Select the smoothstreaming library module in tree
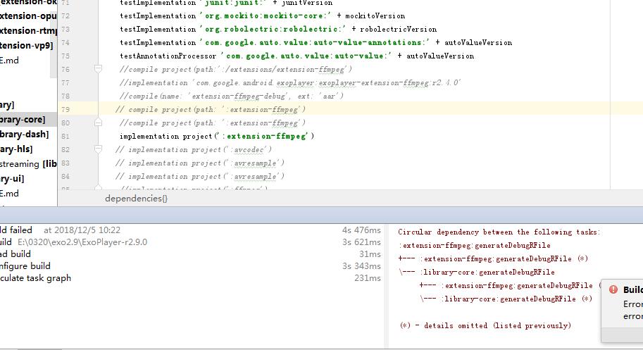The height and width of the screenshot is (350, 643). (x=28, y=163)
